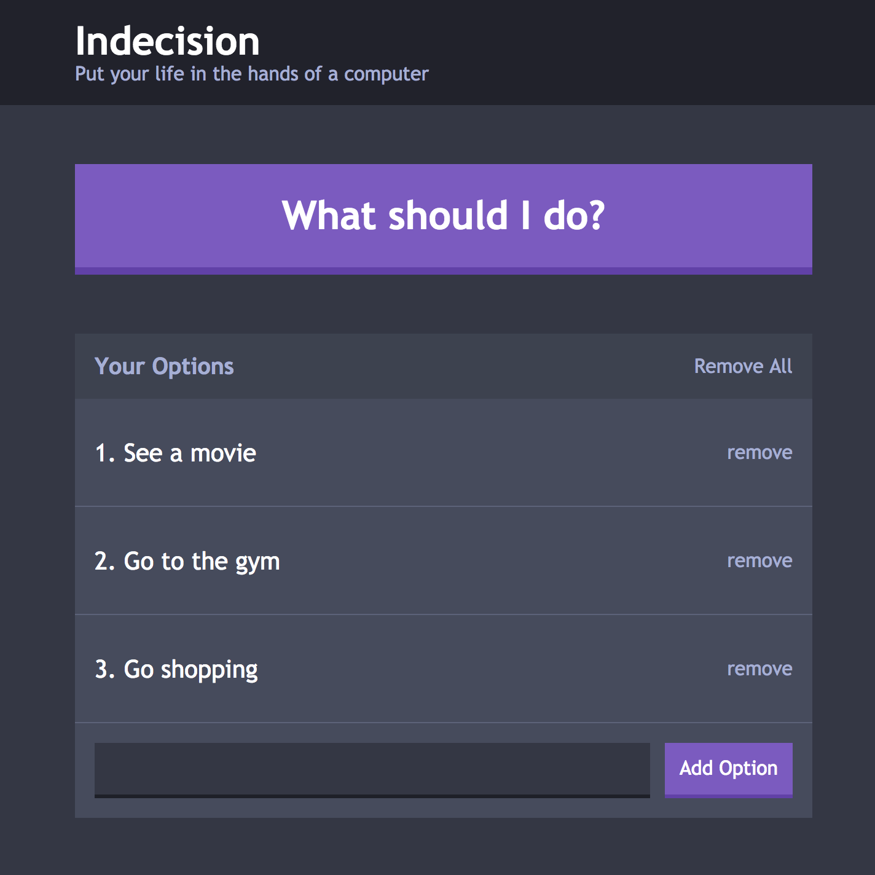This screenshot has width=875, height=875.
Task: Remove the "Go to the gym" option
Action: pos(759,561)
